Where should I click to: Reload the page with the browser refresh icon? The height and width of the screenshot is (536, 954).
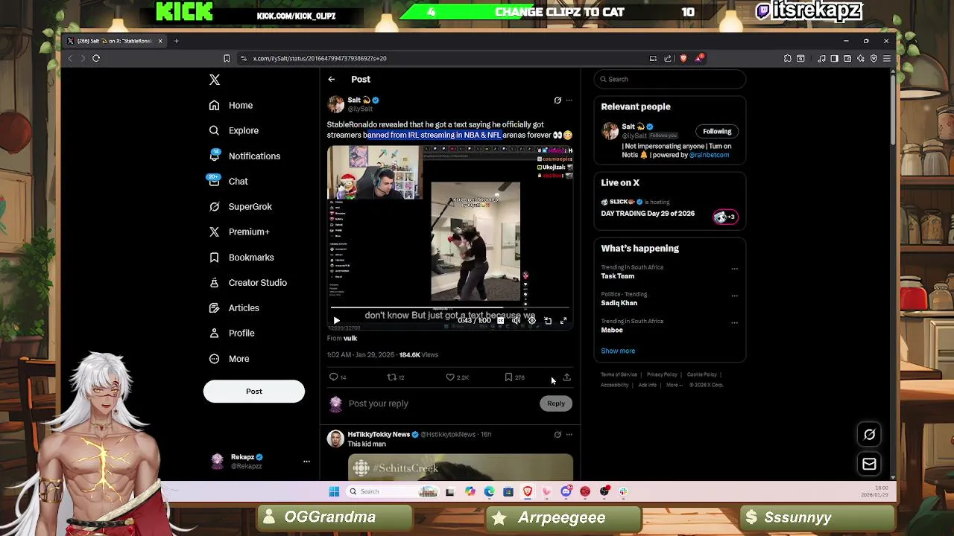(96, 58)
